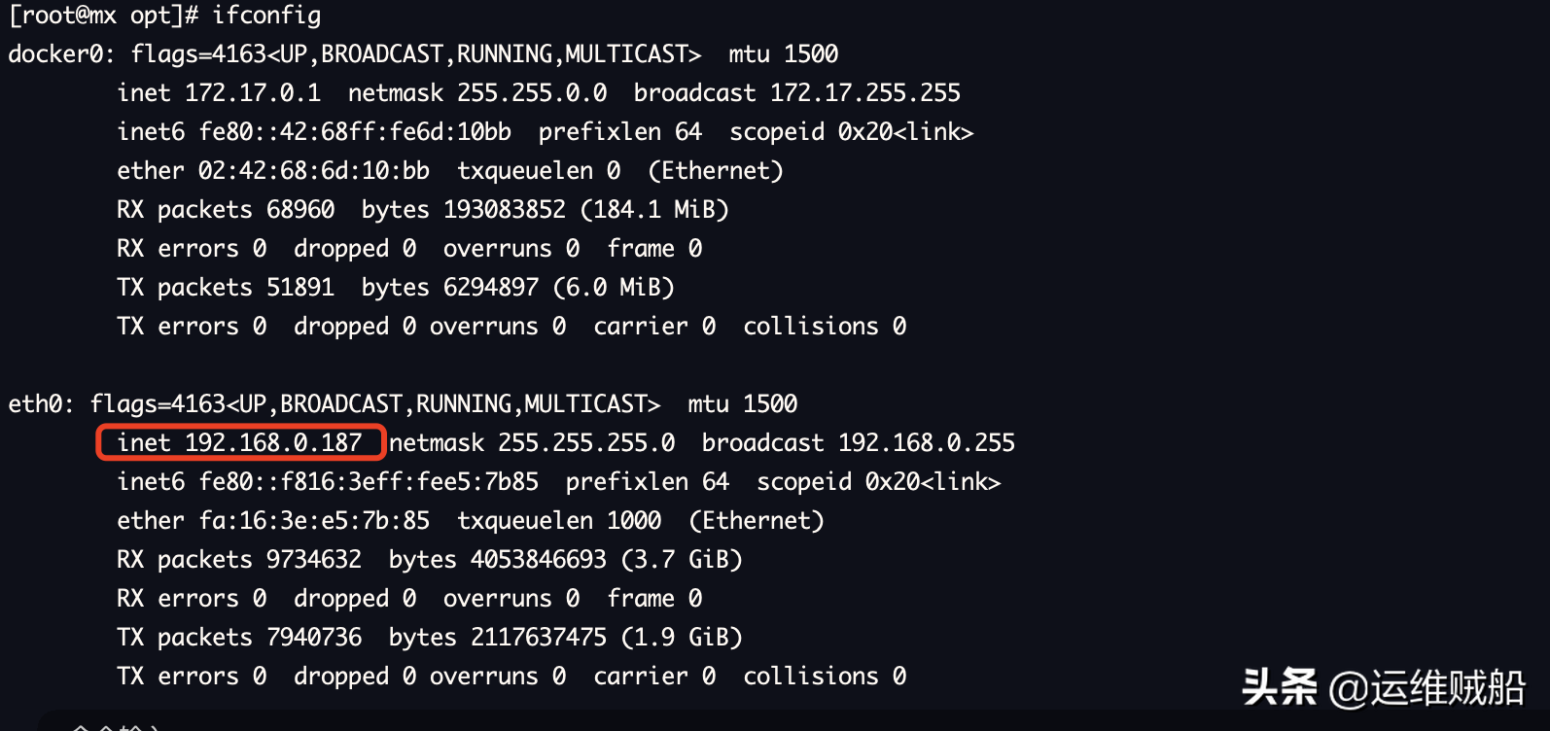
Task: Click broadcast address 172.17.255.255
Action: pyautogui.click(x=864, y=93)
